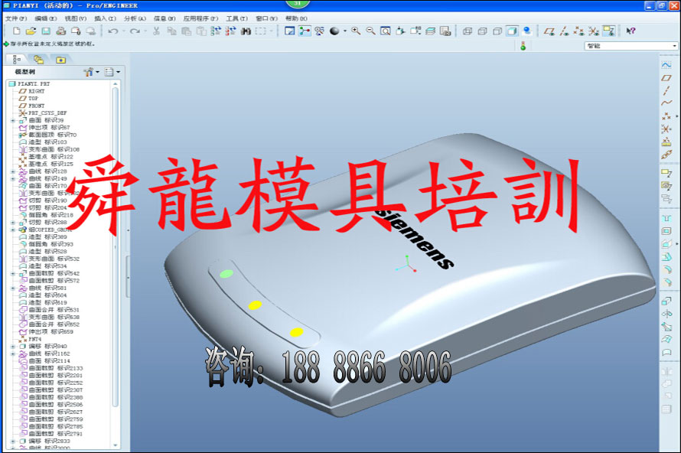
Task: Toggle datum planes display
Action: (549, 31)
